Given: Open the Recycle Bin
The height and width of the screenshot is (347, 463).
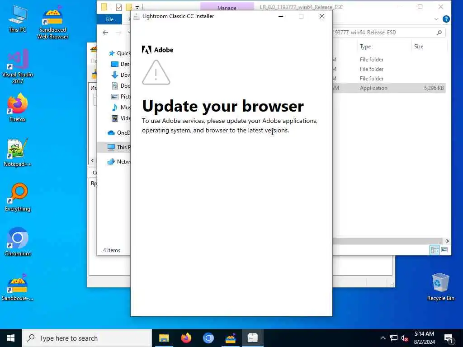Looking at the screenshot, I should click(x=440, y=287).
